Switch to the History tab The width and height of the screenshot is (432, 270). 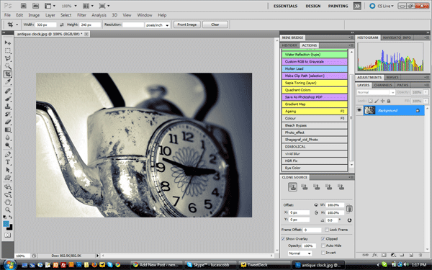pyautogui.click(x=289, y=45)
